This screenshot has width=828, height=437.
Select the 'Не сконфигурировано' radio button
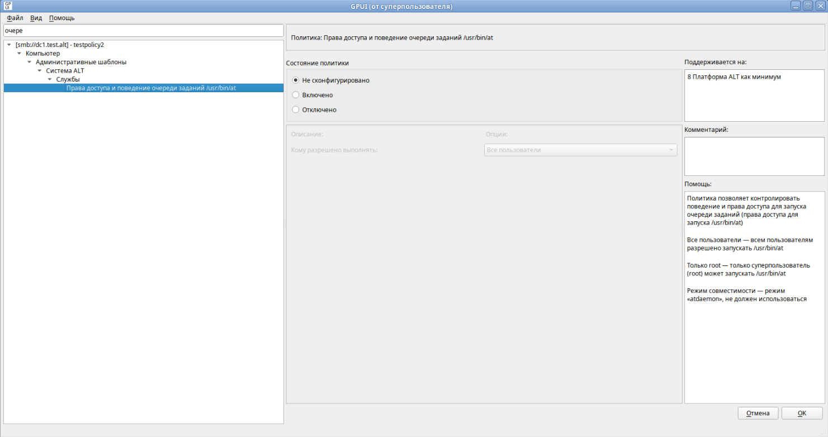pos(296,80)
